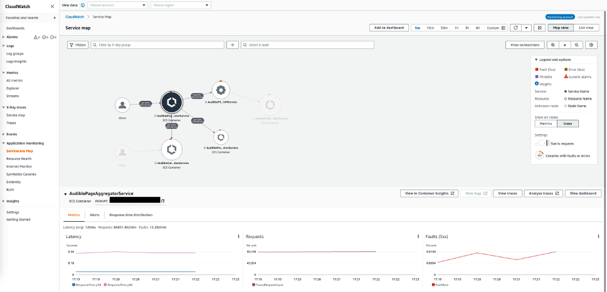This screenshot has width=607, height=292.
Task: Collapse the AudiblePageAggregatorService details panel
Action: (x=65, y=194)
